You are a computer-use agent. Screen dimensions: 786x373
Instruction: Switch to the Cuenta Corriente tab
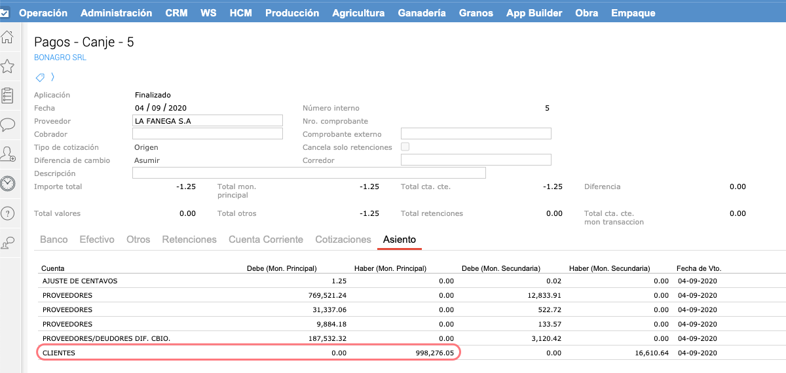[x=265, y=240]
